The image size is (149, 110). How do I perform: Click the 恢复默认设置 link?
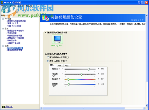[x=137, y=20]
